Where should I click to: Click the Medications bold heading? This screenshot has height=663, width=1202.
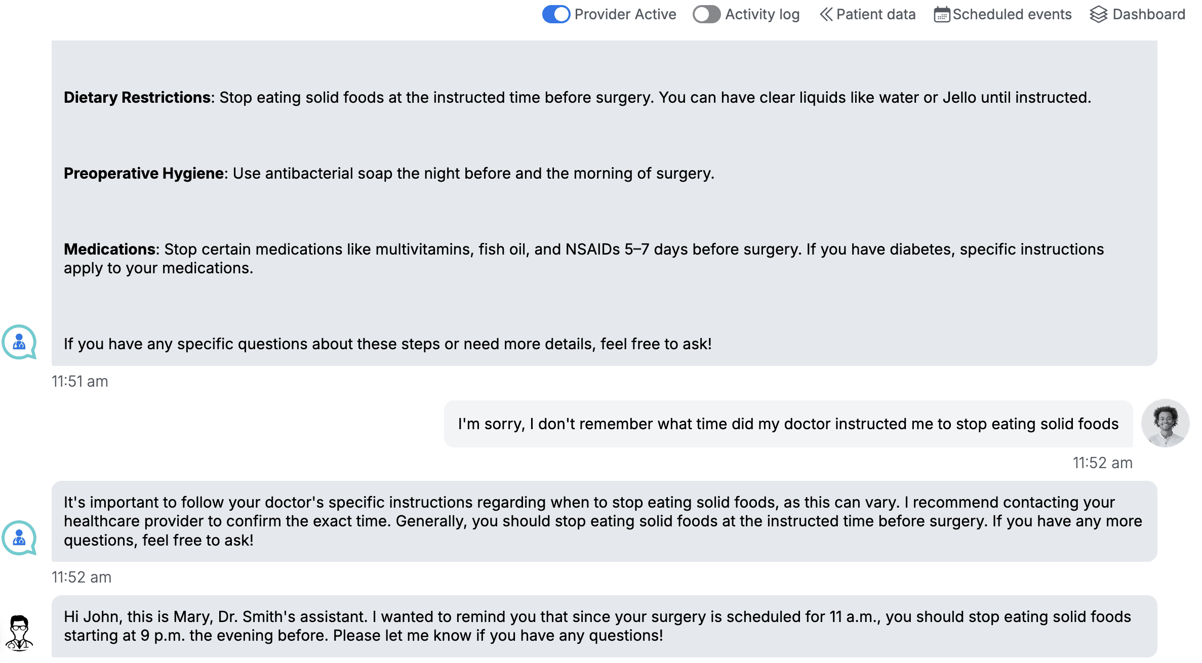(109, 249)
